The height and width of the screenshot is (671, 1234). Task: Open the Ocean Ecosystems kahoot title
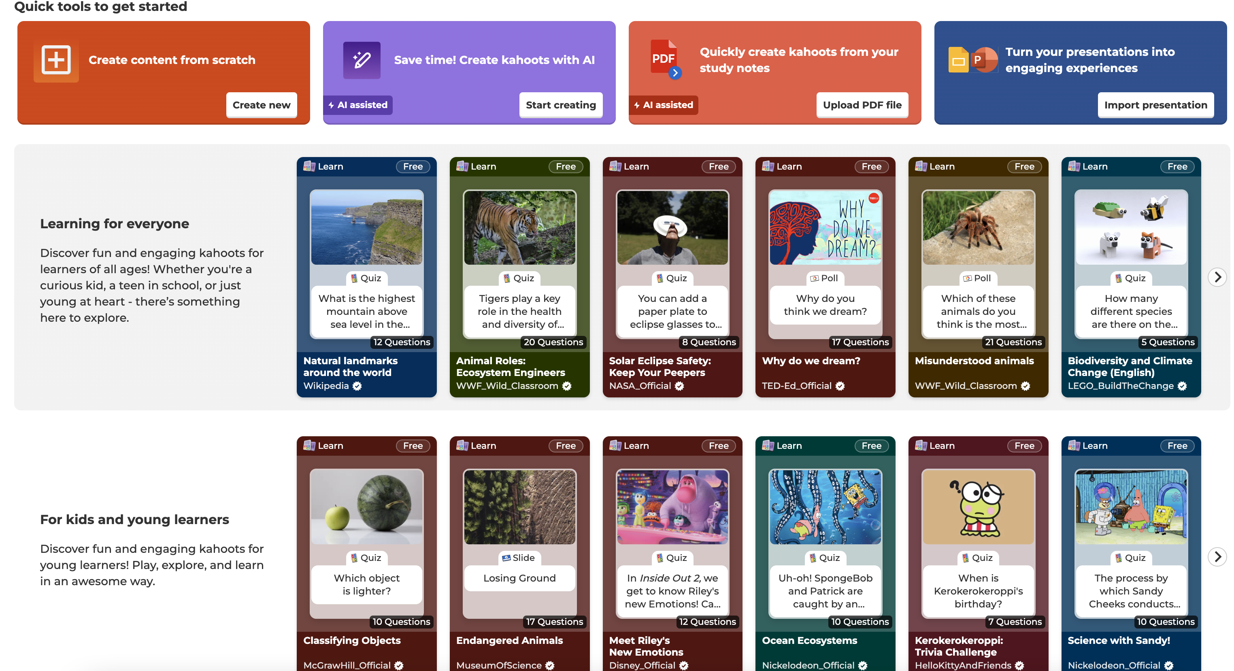[x=810, y=640]
